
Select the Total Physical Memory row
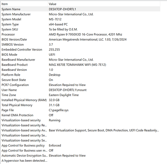[81, 105]
